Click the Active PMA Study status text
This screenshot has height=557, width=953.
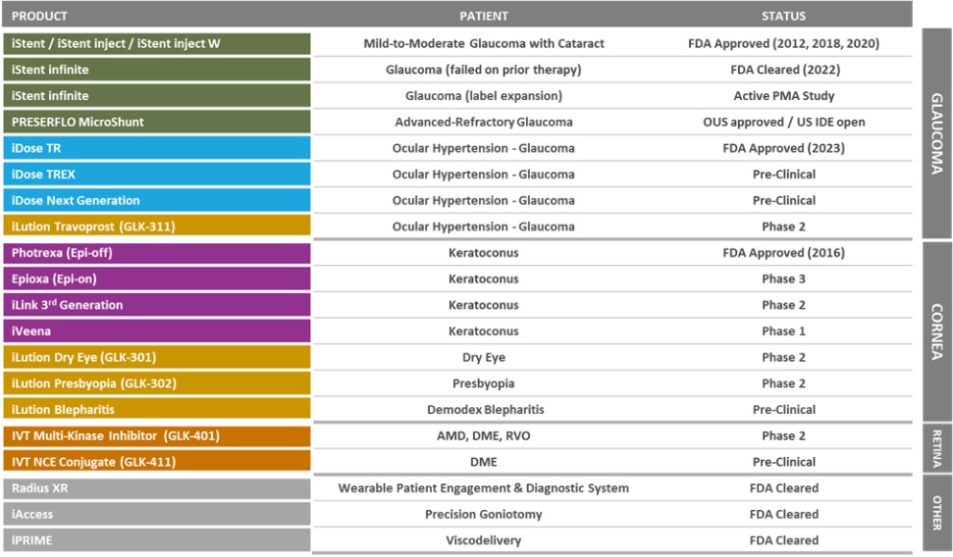783,96
